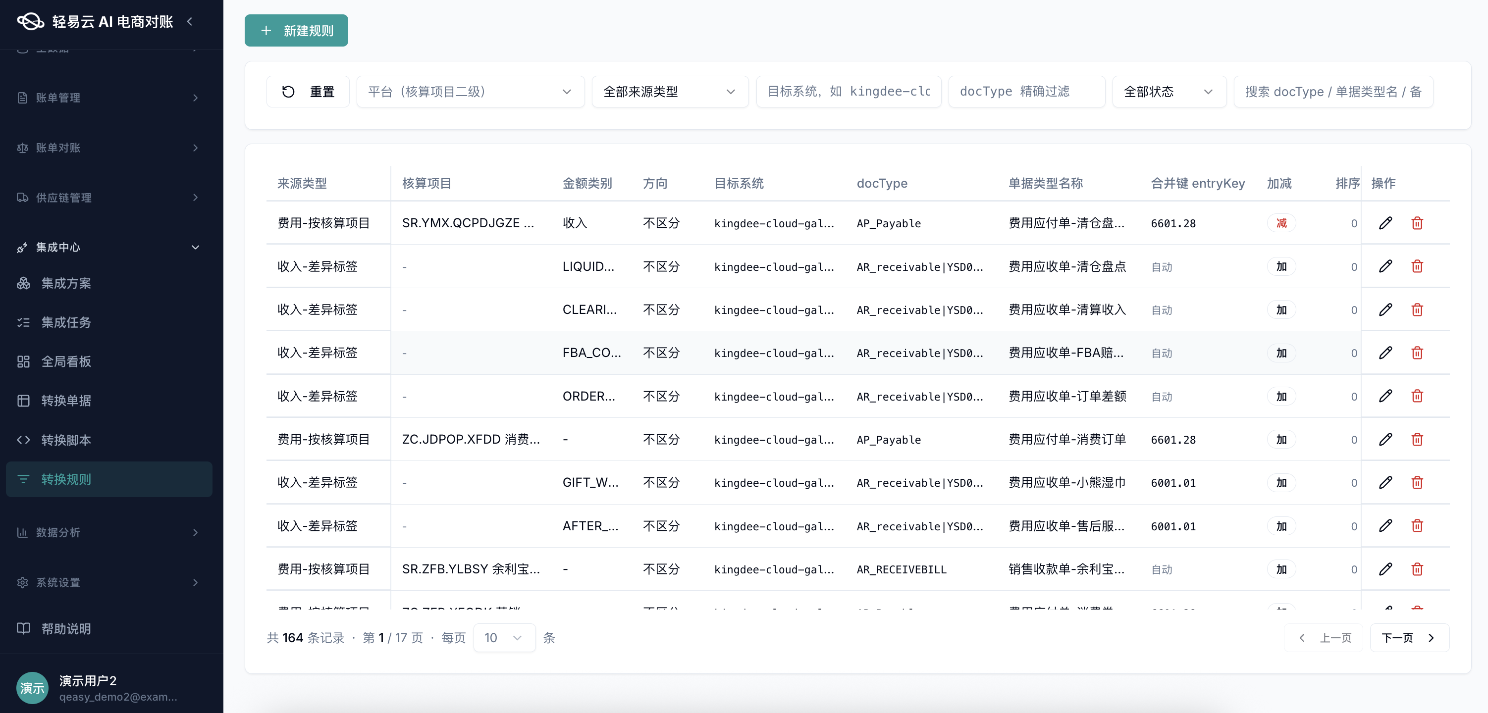1488x713 pixels.
Task: Delete the 费用应收单-订单差额 rule
Action: [x=1417, y=396]
